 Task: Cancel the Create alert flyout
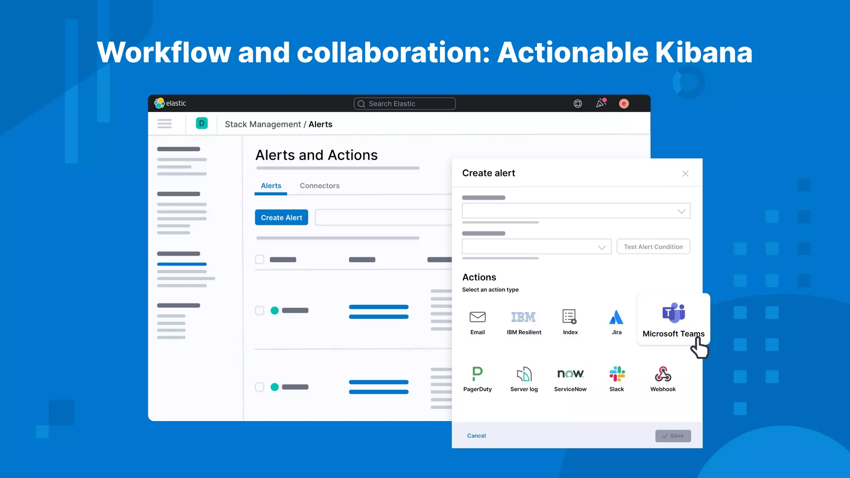[x=476, y=436]
